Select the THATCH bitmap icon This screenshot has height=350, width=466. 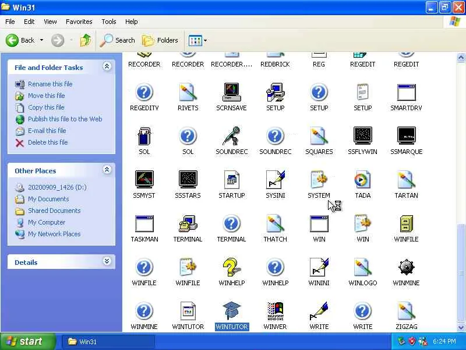point(275,223)
